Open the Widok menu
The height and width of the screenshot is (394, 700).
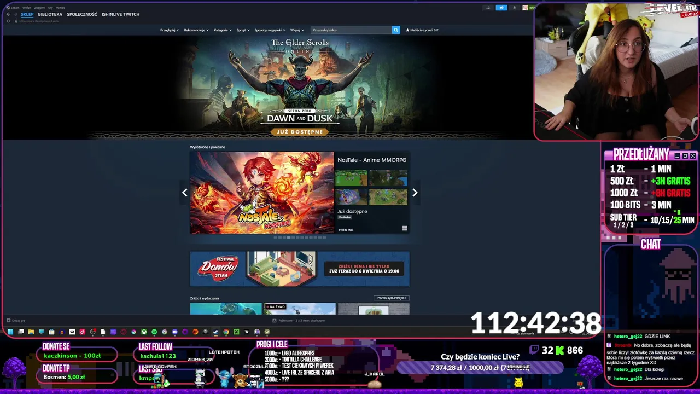pyautogui.click(x=27, y=8)
